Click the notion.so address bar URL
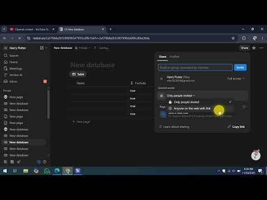 click(x=91, y=38)
